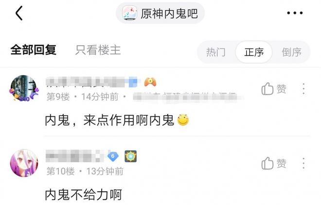This screenshot has height=205, width=321.
Task: Click the comment text 内鬼不给力啊
Action: click(84, 194)
